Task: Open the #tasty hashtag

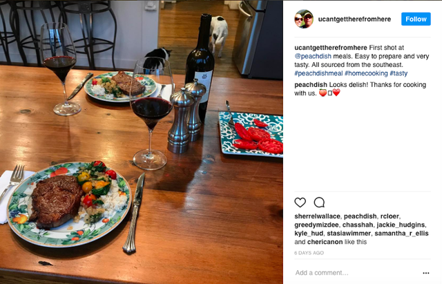Action: pos(398,73)
